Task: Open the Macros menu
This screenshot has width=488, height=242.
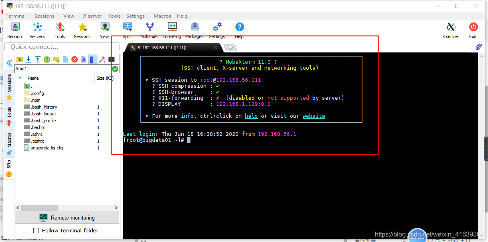Action: coord(162,16)
